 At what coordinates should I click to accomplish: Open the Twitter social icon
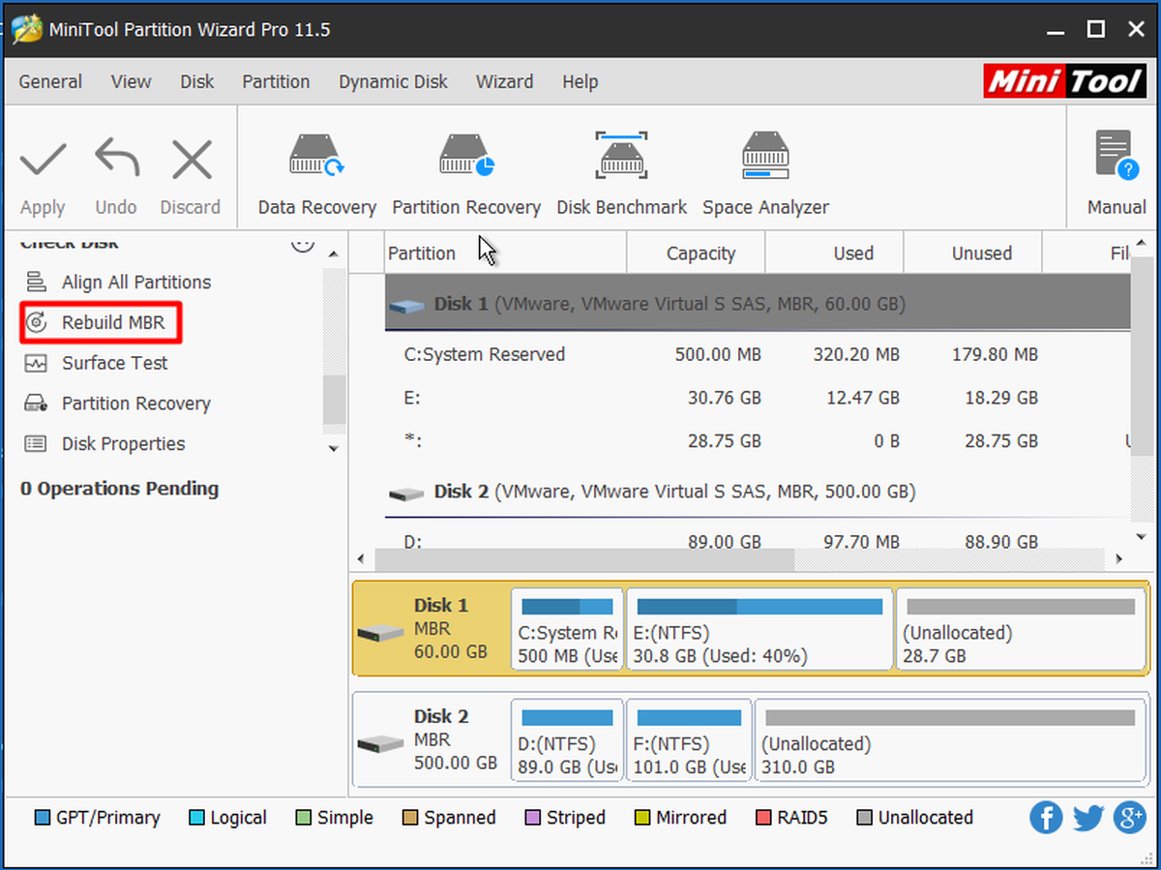pos(1088,818)
